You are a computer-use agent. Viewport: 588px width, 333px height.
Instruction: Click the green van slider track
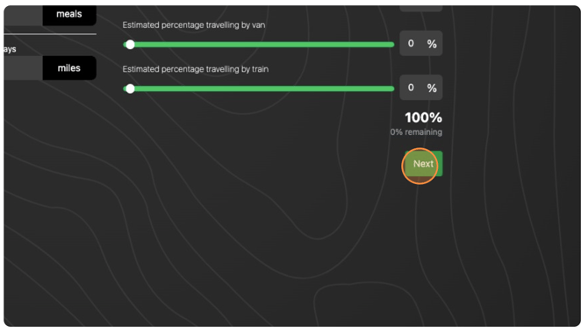(x=259, y=45)
